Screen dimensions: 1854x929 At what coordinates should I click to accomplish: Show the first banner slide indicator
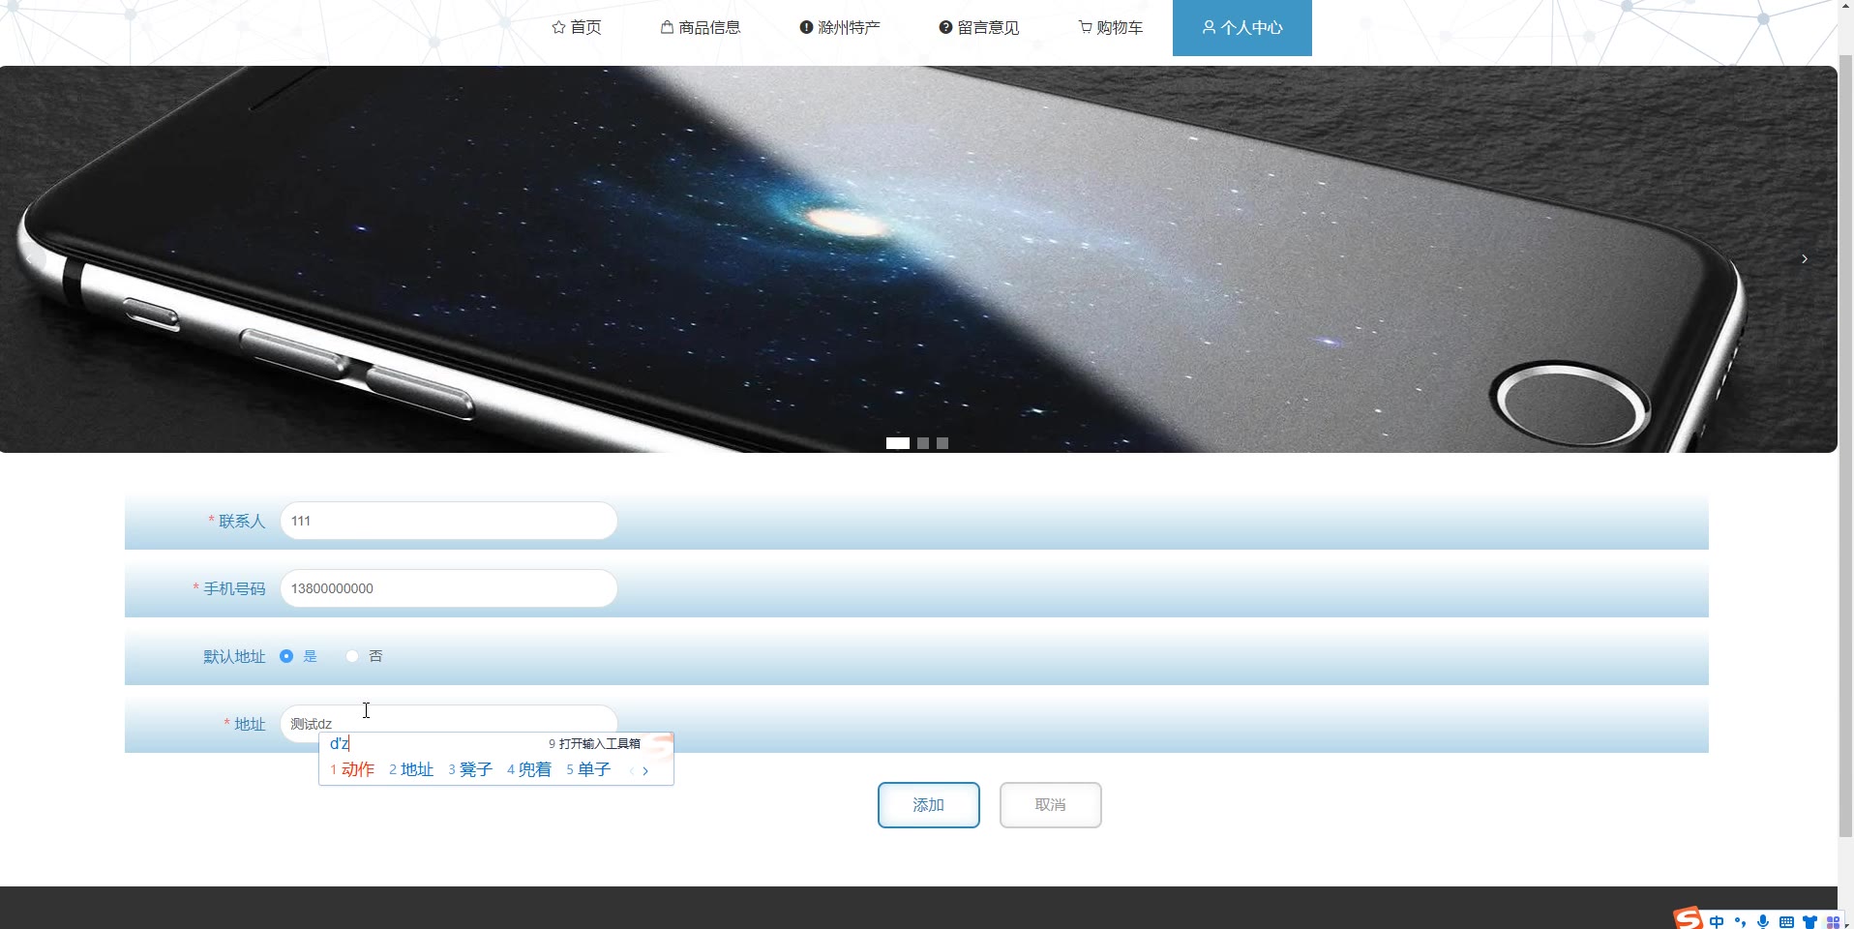click(898, 443)
